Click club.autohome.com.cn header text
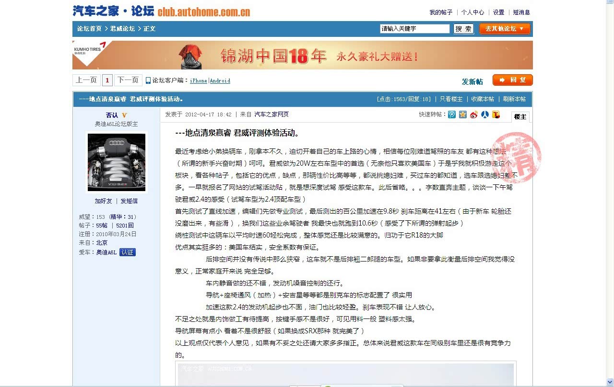614x387 pixels. [204, 12]
